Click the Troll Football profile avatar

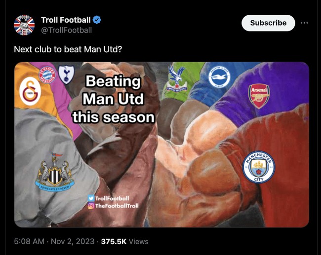coord(24,25)
